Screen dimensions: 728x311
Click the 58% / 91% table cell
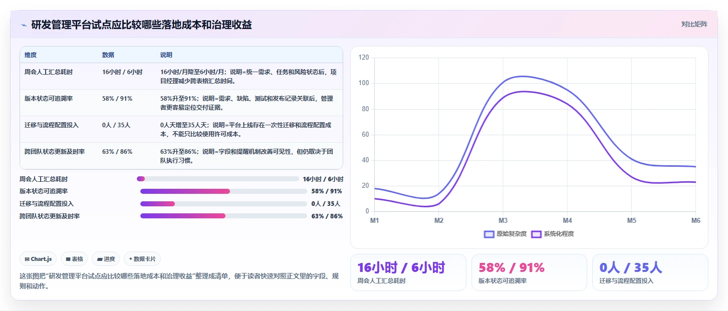click(x=117, y=99)
